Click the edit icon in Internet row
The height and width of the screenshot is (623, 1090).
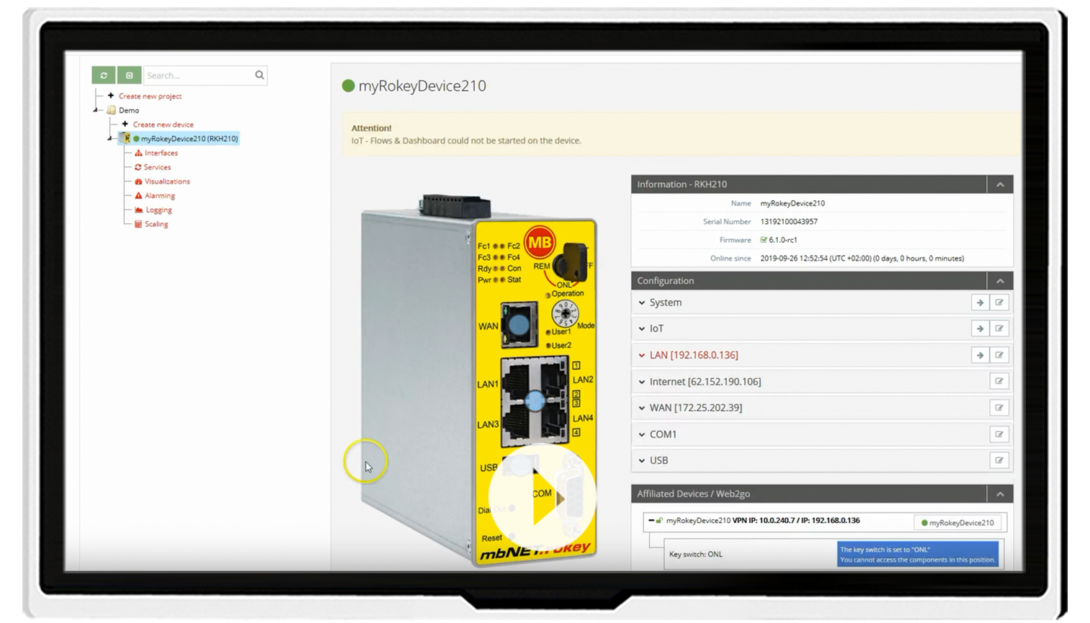(999, 381)
